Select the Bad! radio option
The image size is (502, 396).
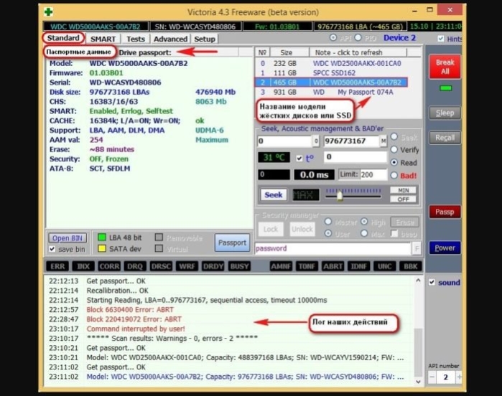pos(394,175)
